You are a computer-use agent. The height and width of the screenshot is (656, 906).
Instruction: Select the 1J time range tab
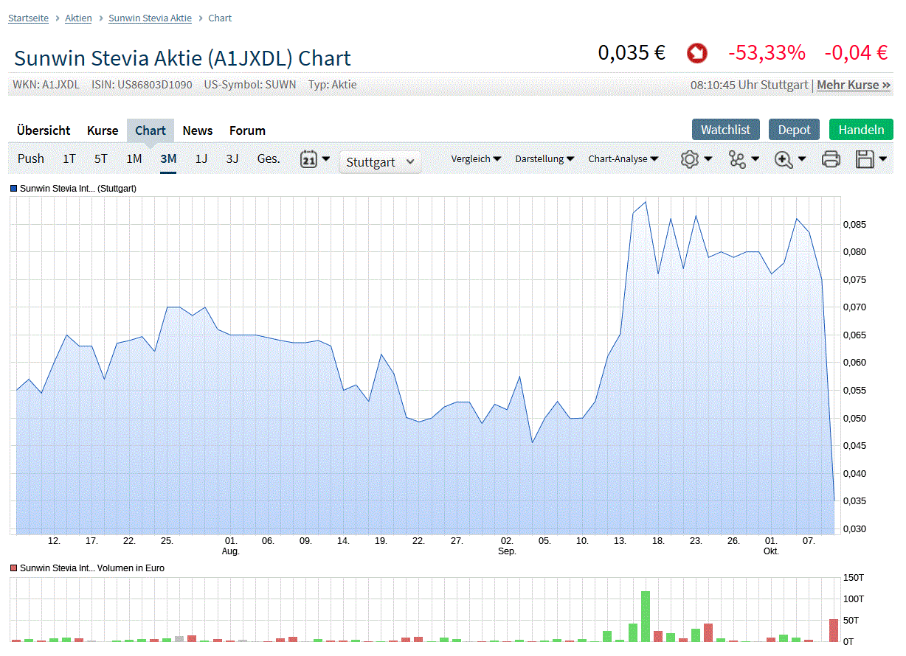[x=201, y=158]
